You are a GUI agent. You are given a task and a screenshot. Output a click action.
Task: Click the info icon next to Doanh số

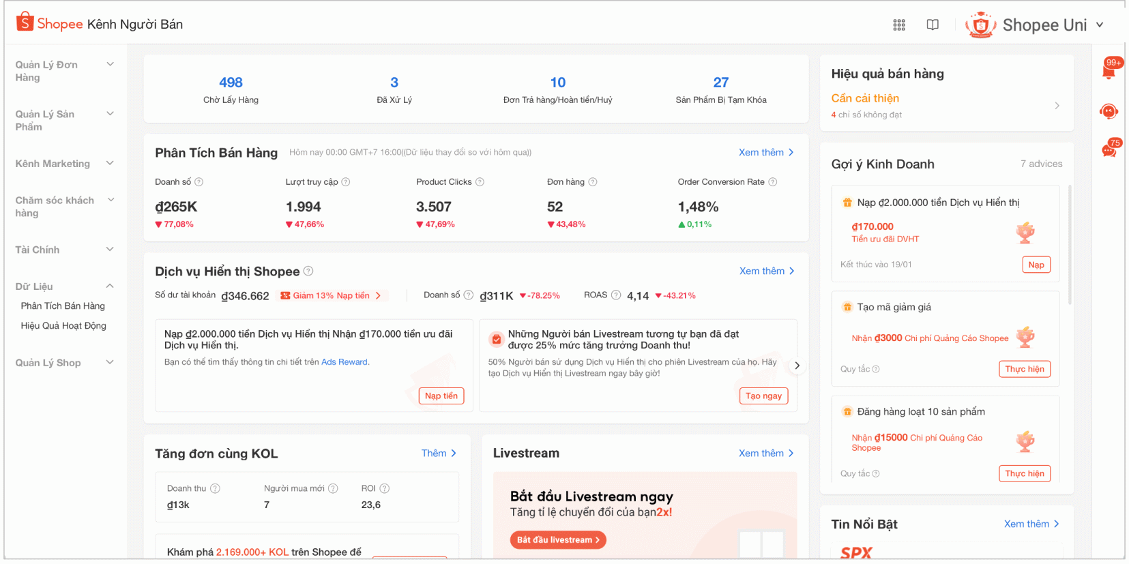(x=199, y=182)
